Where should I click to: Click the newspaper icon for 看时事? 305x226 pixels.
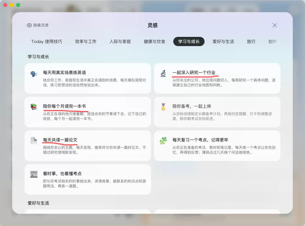click(34, 174)
